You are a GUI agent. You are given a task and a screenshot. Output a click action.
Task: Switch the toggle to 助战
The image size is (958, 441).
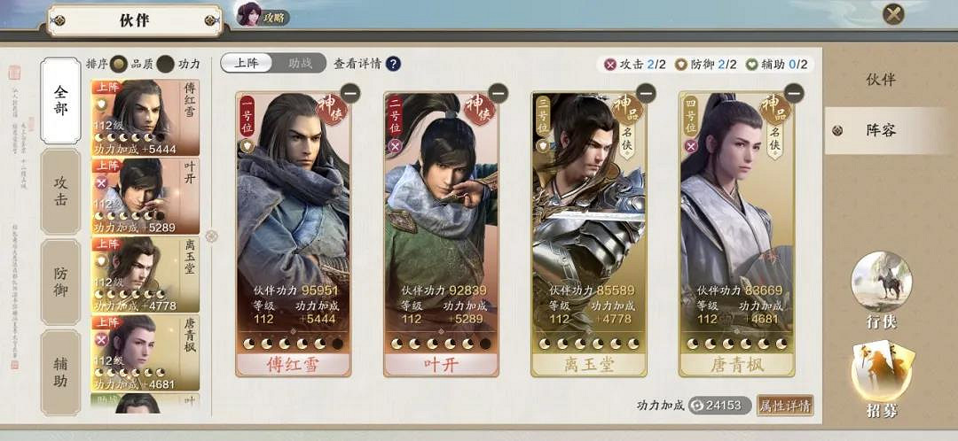click(x=300, y=64)
